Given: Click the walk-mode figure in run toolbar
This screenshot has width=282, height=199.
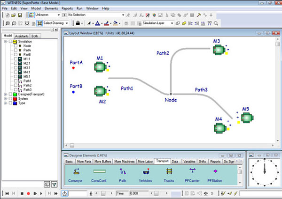Looking at the screenshot, I should pos(91,193).
